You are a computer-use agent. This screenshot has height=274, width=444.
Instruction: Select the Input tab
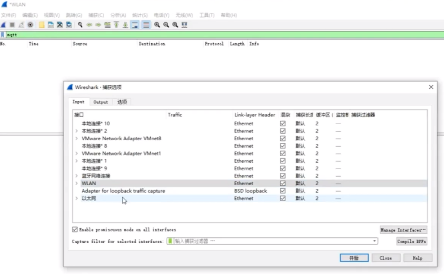click(x=78, y=102)
